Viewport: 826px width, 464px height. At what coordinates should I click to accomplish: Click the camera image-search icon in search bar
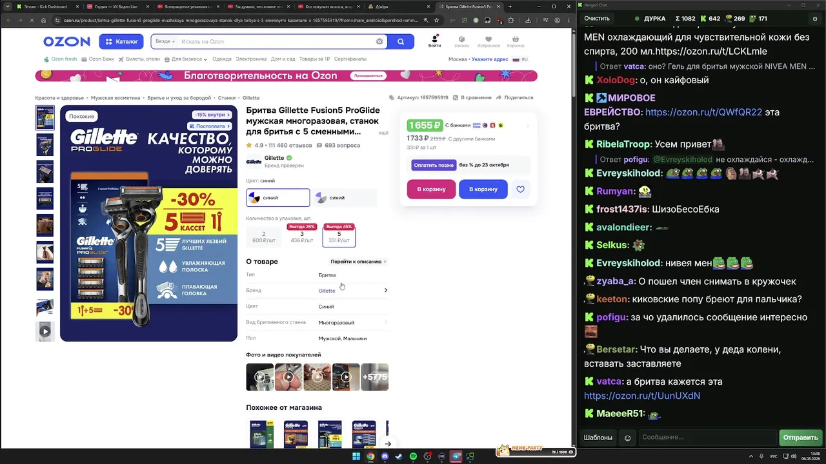[379, 41]
